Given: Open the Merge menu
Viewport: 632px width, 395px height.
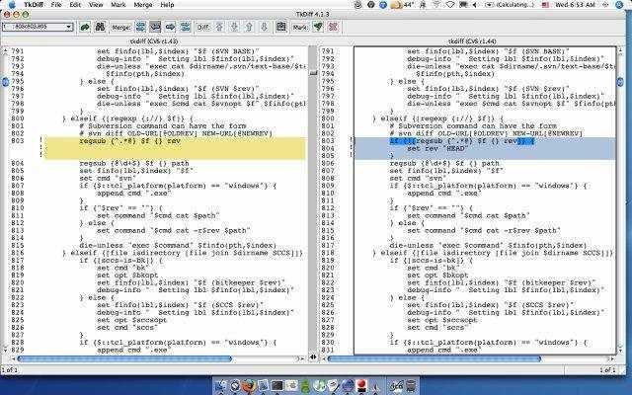Looking at the screenshot, I should (x=142, y=5).
